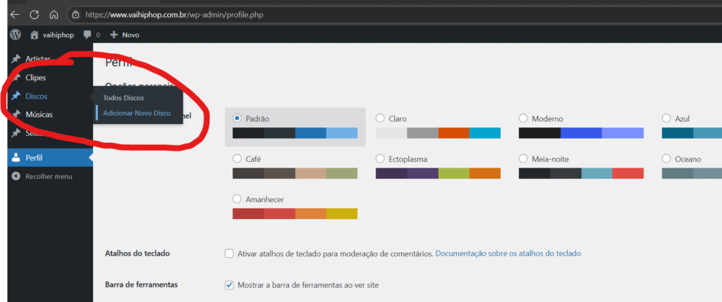Uncheck Mostrar a barra de ferramentas

229,284
